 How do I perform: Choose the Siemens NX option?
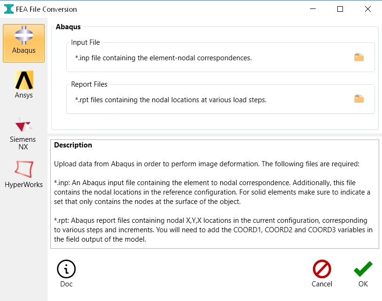click(23, 133)
